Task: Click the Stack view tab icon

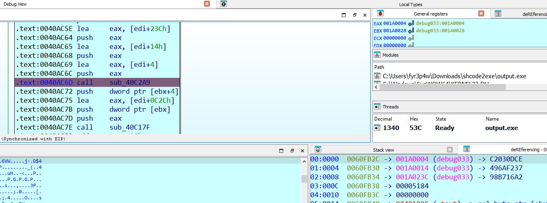Action: (x=318, y=150)
